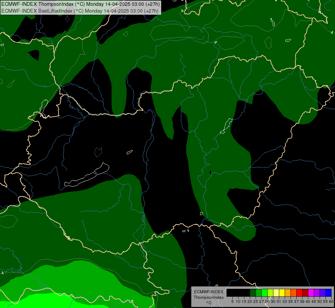Image resolution: width=335 pixels, height=308 pixels.
Task: Pick the violet 50–55 legend swatch
Action: pyautogui.click(x=323, y=293)
